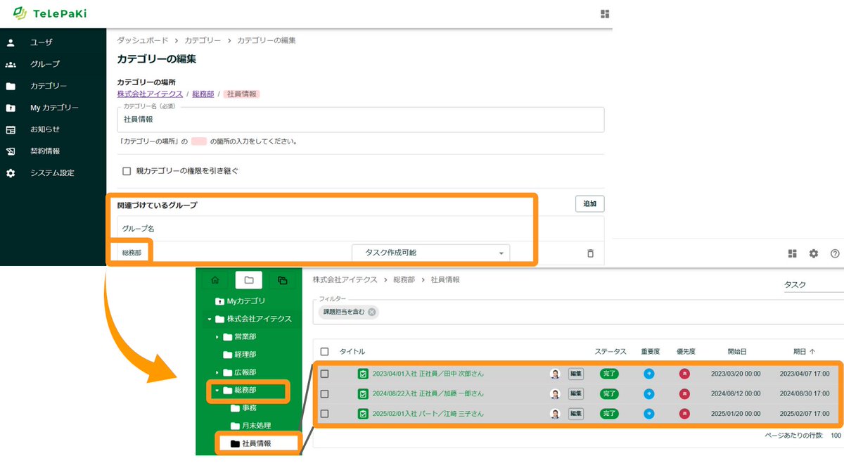This screenshot has width=844, height=475.
Task: Switch to the folder tab in the tree panel
Action: pos(249,280)
